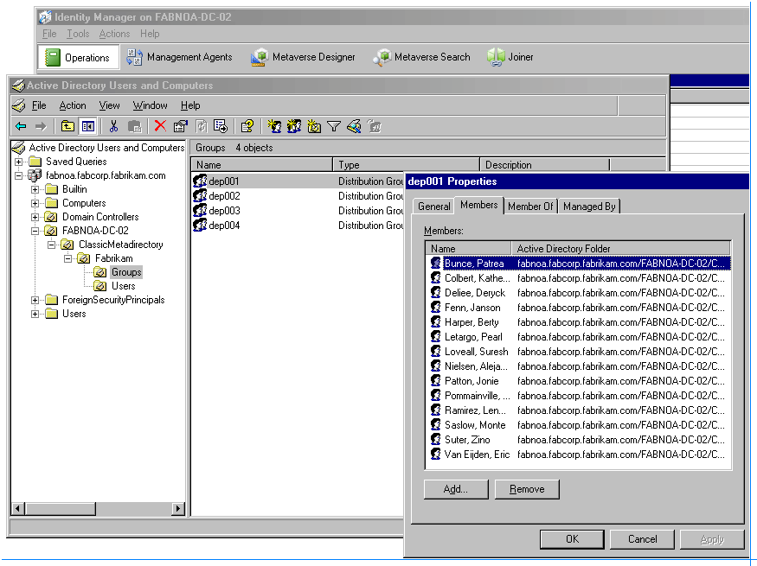The width and height of the screenshot is (757, 566).
Task: Collapse the FABNOA-DC-02 tree node
Action: pyautogui.click(x=35, y=231)
